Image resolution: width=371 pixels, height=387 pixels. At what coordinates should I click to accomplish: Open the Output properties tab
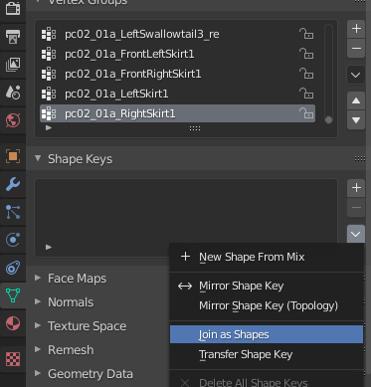[13, 37]
